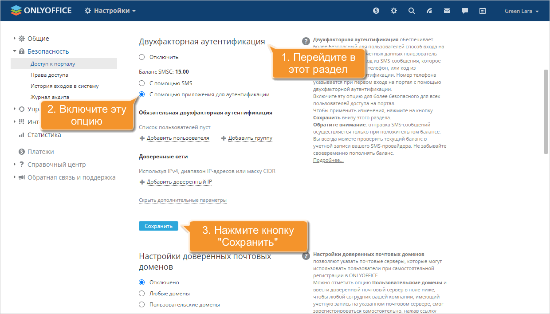The width and height of the screenshot is (550, 314).
Task: Click Добавить пользователя link
Action: pyautogui.click(x=178, y=138)
